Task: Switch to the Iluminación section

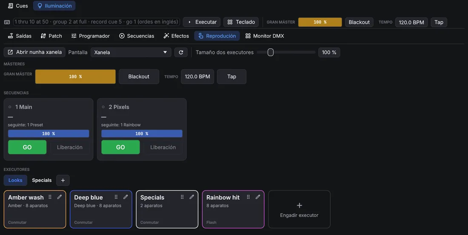Action: [x=54, y=6]
